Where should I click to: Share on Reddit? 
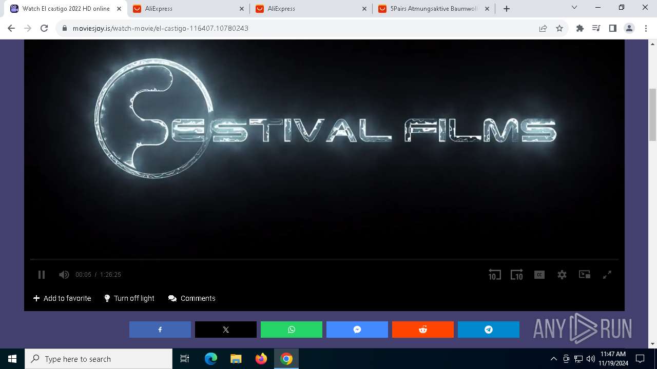coord(423,330)
